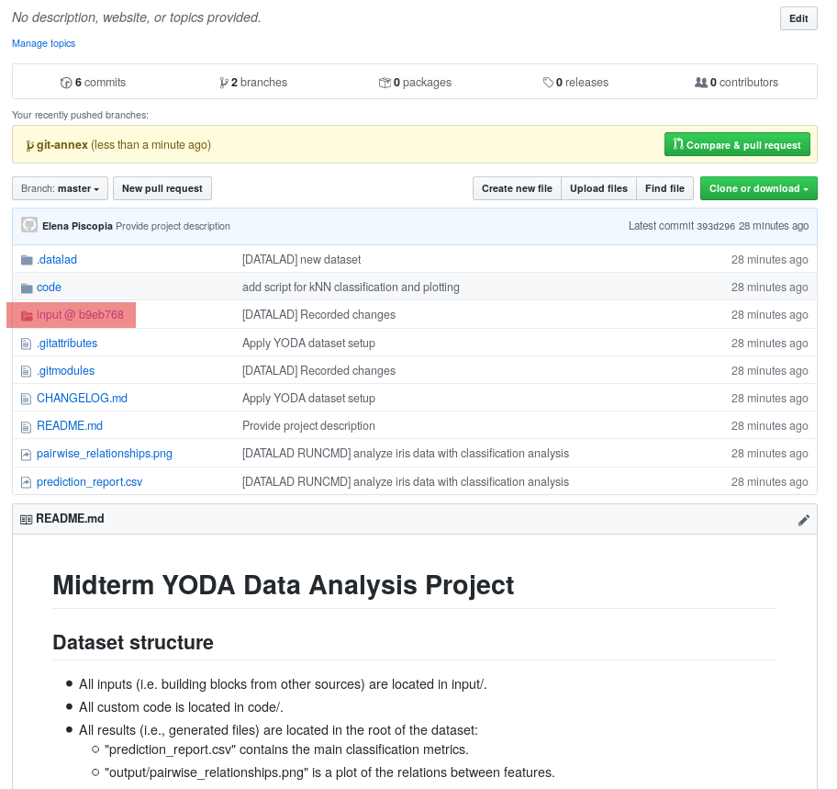Click the image file icon beside pairwise_relationships.png
Image resolution: width=837 pixels, height=789 pixels.
[26, 453]
